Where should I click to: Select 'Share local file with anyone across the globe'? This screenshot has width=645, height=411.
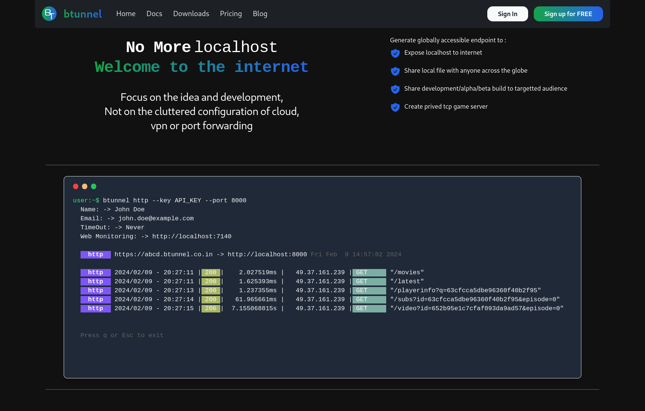pos(466,70)
